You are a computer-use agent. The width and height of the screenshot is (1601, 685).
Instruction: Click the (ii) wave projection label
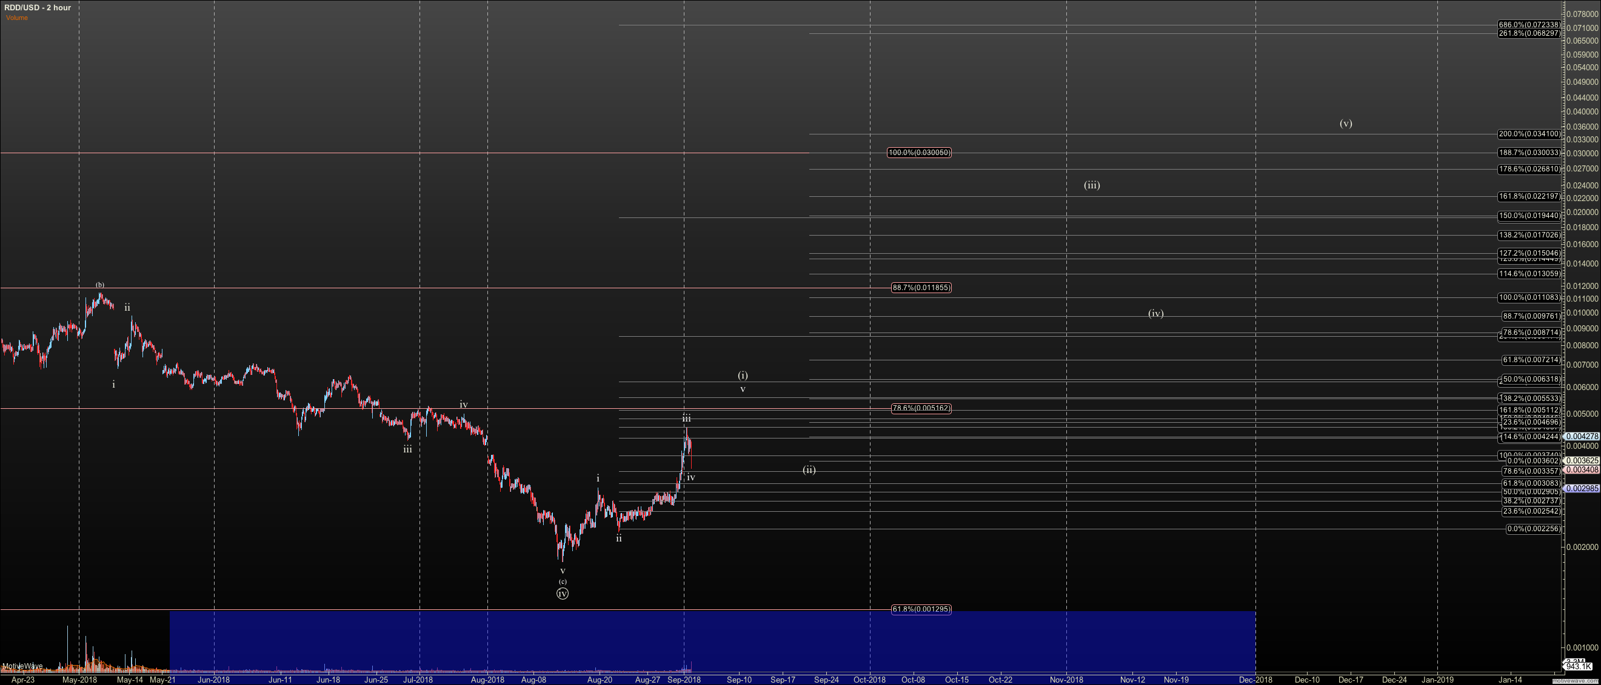(x=809, y=469)
